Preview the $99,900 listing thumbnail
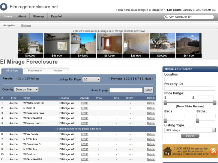This screenshot has height=163, width=218. [x=163, y=45]
